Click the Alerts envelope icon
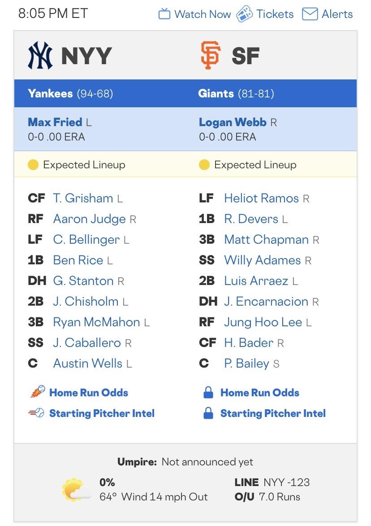This screenshot has height=526, width=371. pos(310,14)
